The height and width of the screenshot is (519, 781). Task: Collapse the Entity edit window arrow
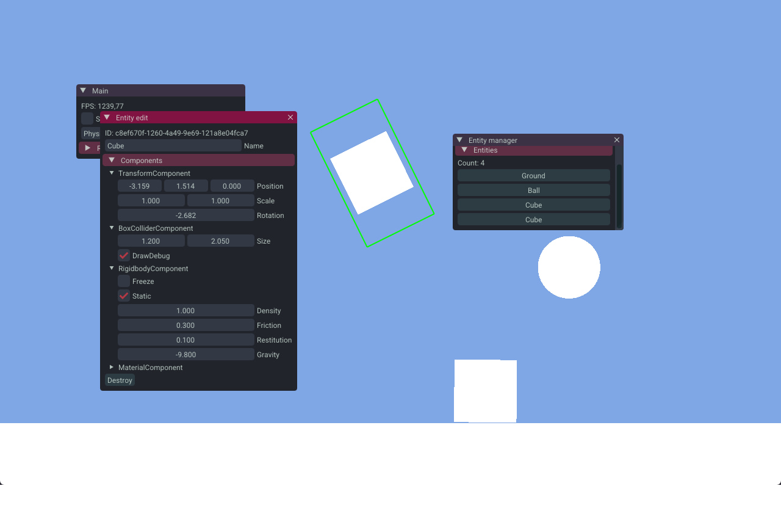107,117
